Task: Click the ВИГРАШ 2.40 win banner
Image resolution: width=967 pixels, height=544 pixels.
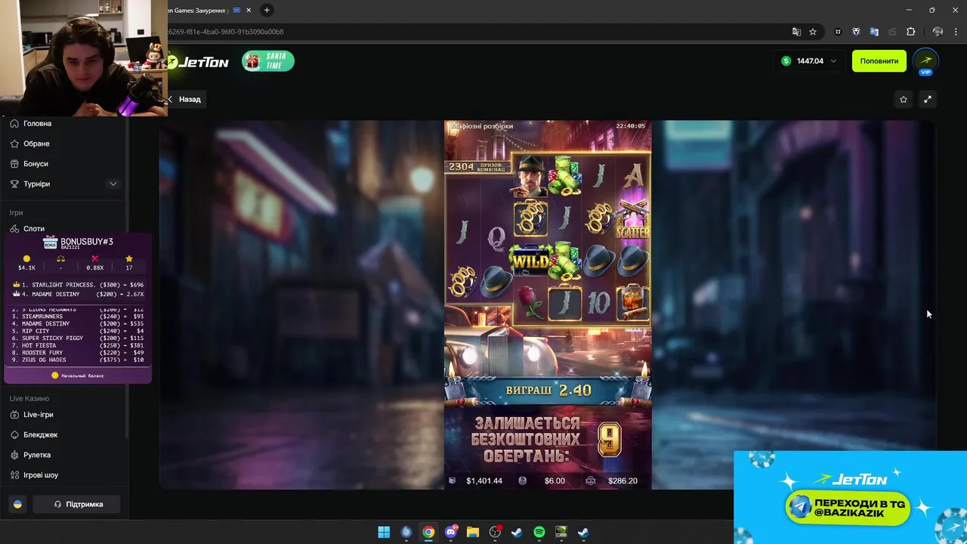Action: 548,390
